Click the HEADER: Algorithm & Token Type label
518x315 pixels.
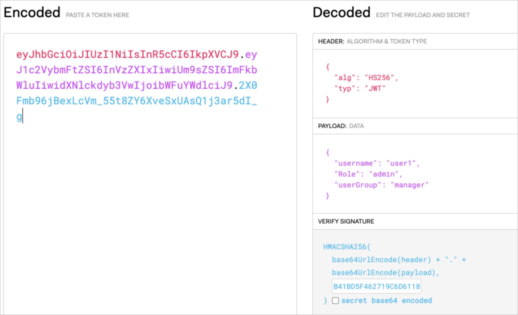click(x=372, y=41)
